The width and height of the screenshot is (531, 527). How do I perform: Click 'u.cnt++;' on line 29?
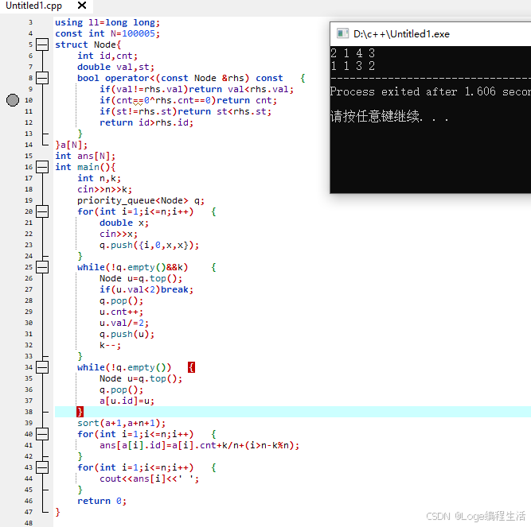pos(121,312)
